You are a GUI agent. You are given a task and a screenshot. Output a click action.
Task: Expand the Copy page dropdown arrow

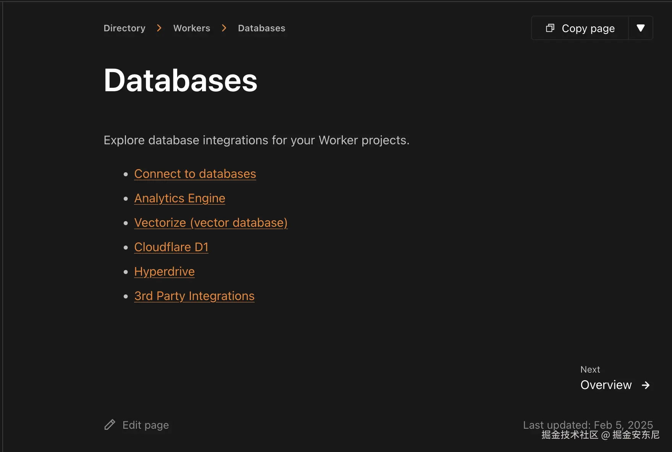(x=641, y=28)
